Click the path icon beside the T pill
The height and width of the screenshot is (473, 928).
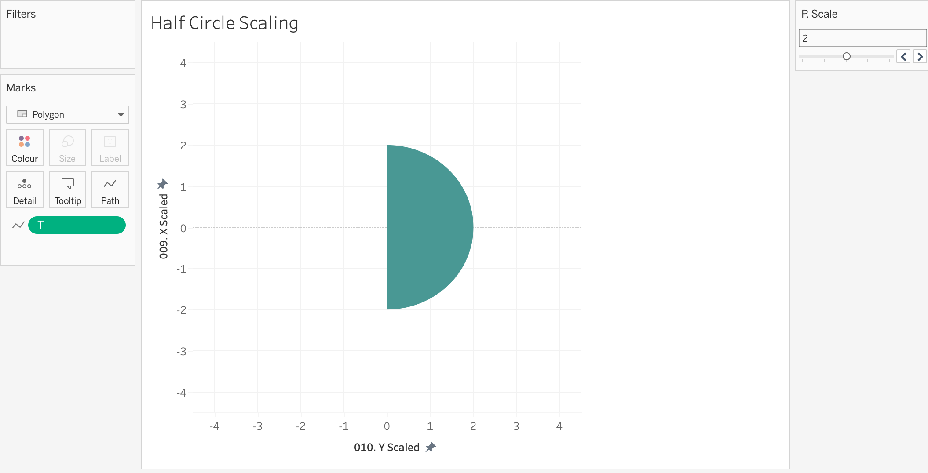coord(18,225)
